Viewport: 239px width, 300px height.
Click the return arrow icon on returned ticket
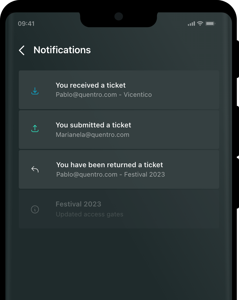pos(35,169)
